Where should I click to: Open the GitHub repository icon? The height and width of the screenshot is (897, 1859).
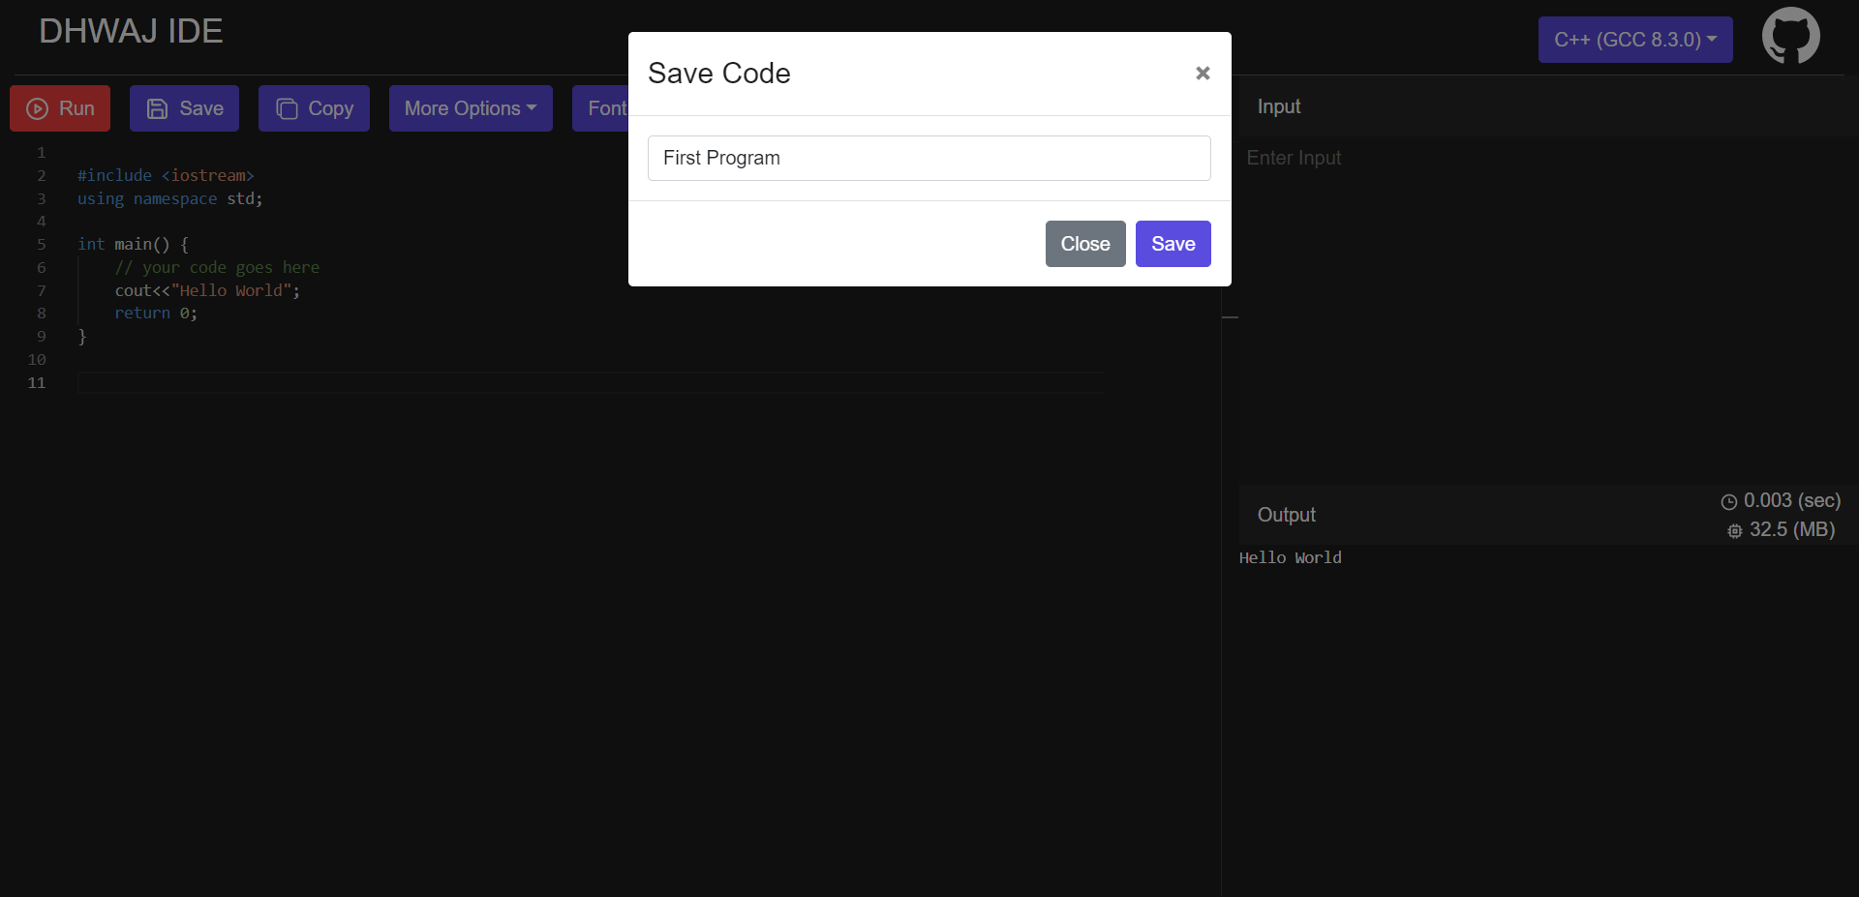(x=1790, y=37)
